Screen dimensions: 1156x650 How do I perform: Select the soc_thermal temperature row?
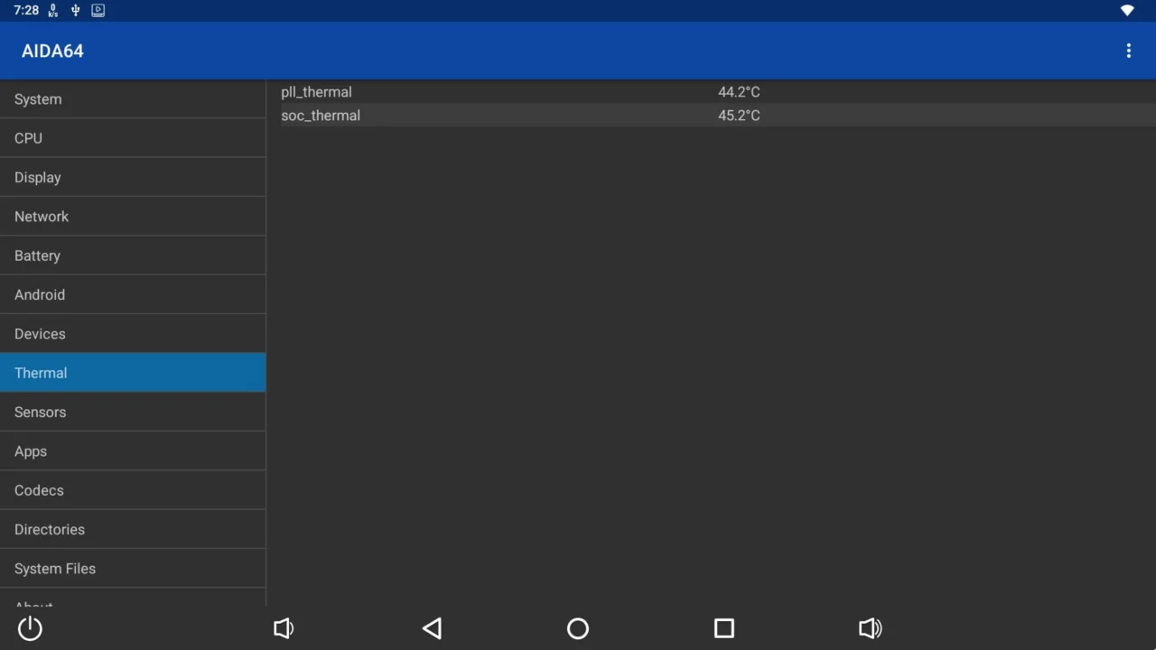[718, 116]
